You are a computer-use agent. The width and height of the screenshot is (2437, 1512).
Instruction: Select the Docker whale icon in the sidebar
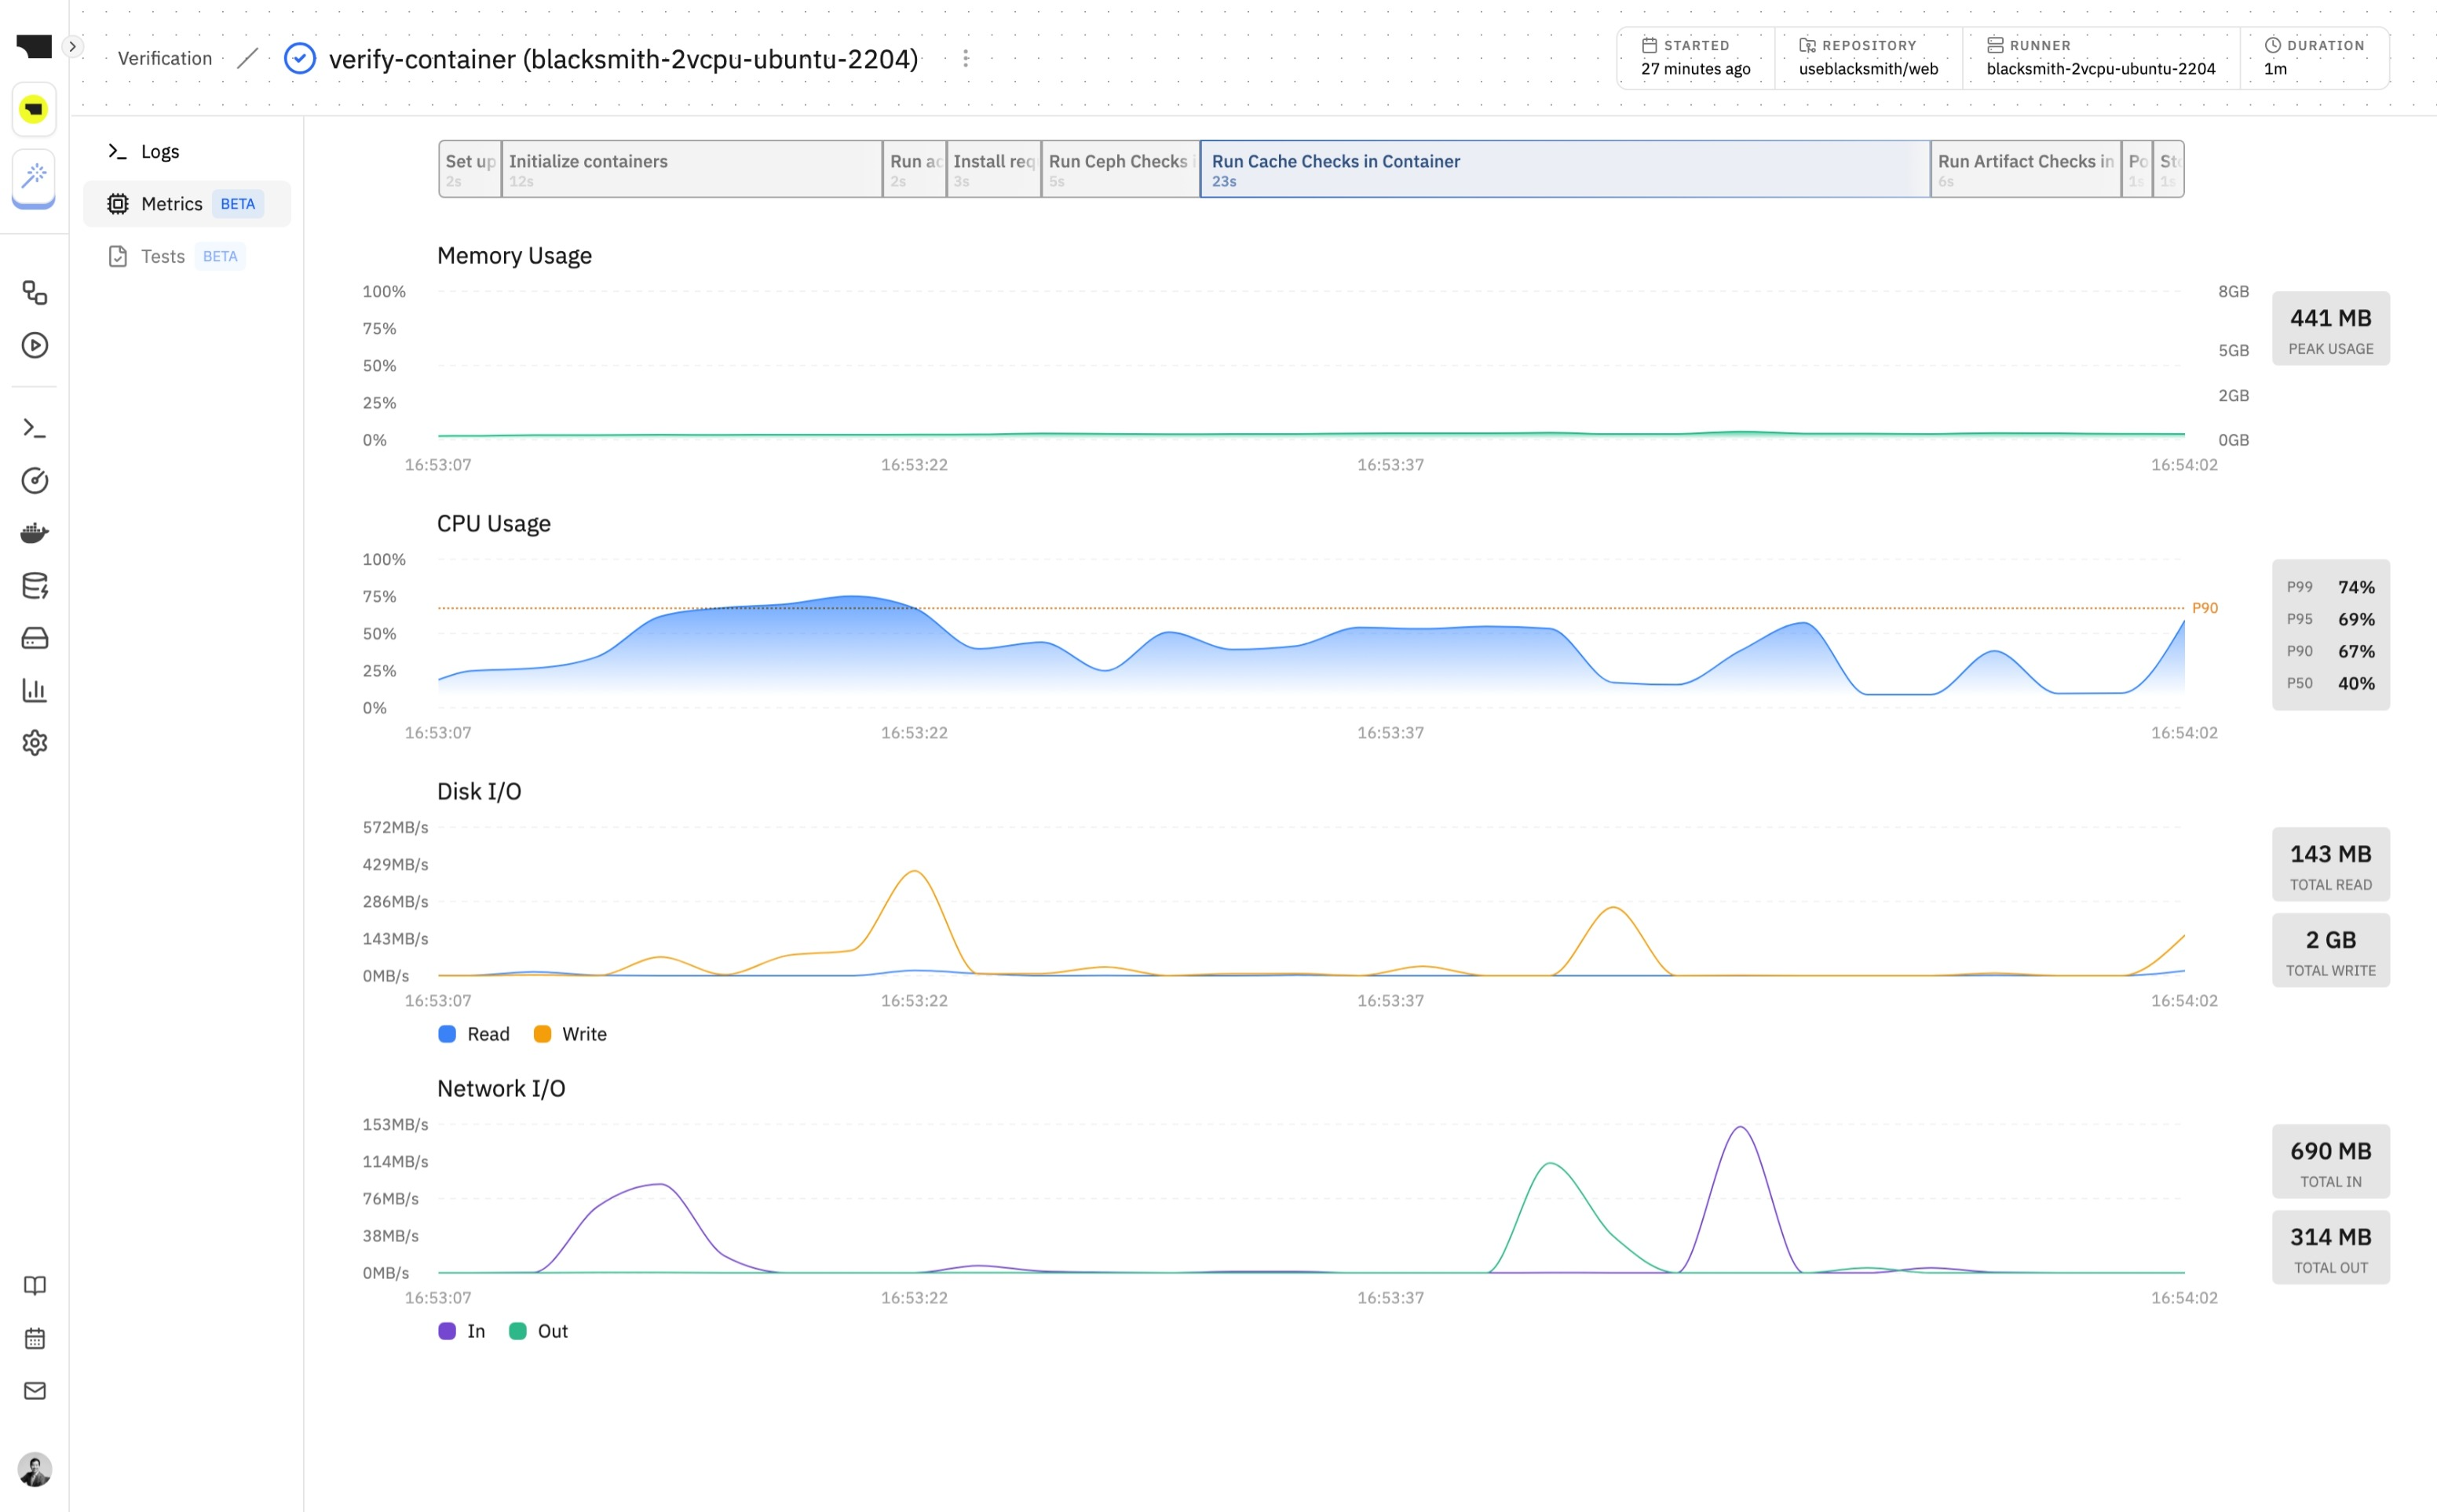pos(34,532)
